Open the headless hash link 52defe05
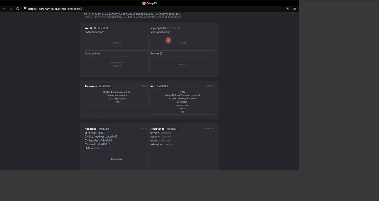 coord(107,140)
